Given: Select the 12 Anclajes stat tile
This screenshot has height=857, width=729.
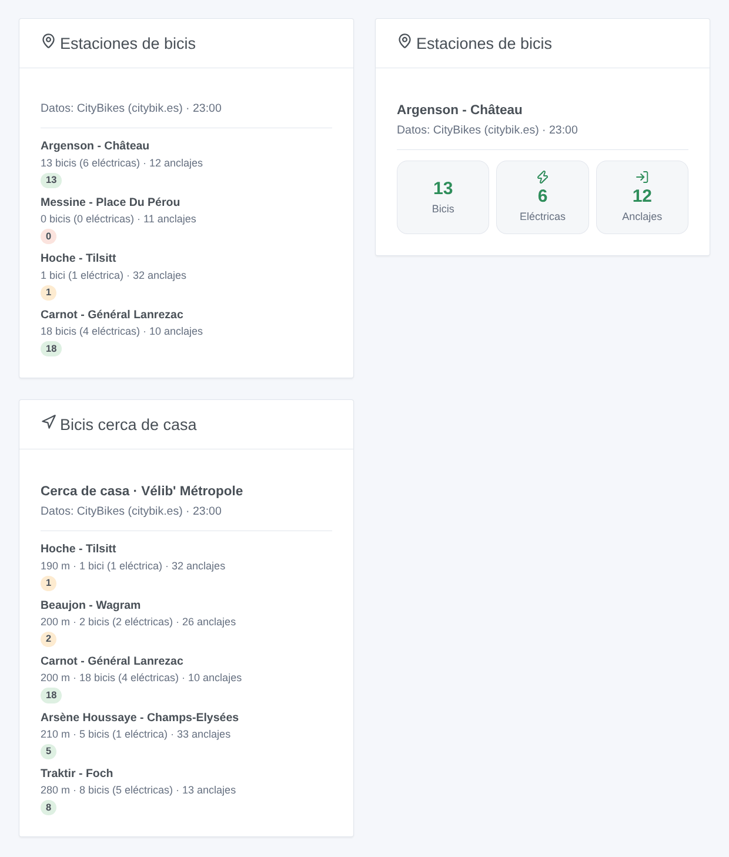Looking at the screenshot, I should click(x=642, y=197).
